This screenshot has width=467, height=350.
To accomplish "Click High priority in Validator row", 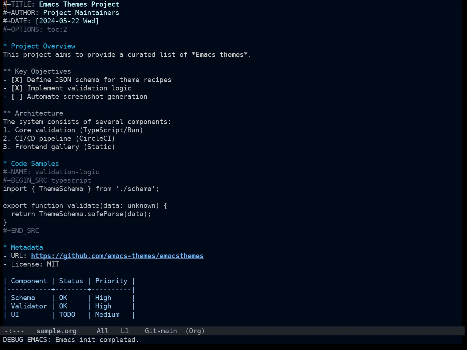I will pos(103,306).
